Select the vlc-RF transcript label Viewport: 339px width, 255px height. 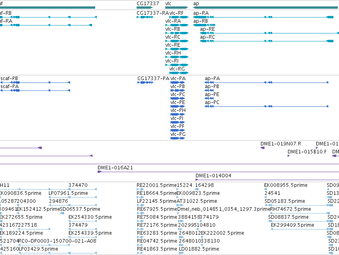(176, 13)
